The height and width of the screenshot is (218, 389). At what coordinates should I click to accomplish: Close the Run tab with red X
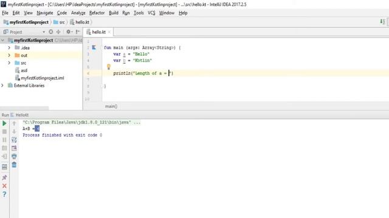click(x=4, y=186)
